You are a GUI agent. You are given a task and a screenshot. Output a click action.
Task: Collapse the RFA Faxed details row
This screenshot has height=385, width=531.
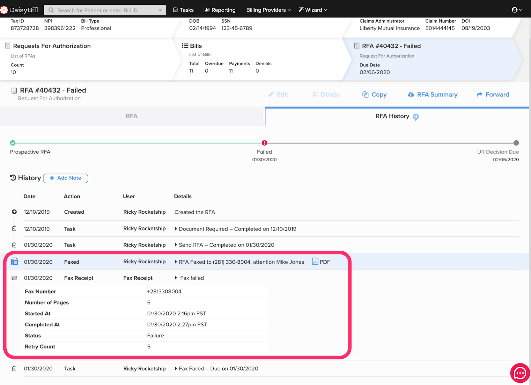(176, 262)
